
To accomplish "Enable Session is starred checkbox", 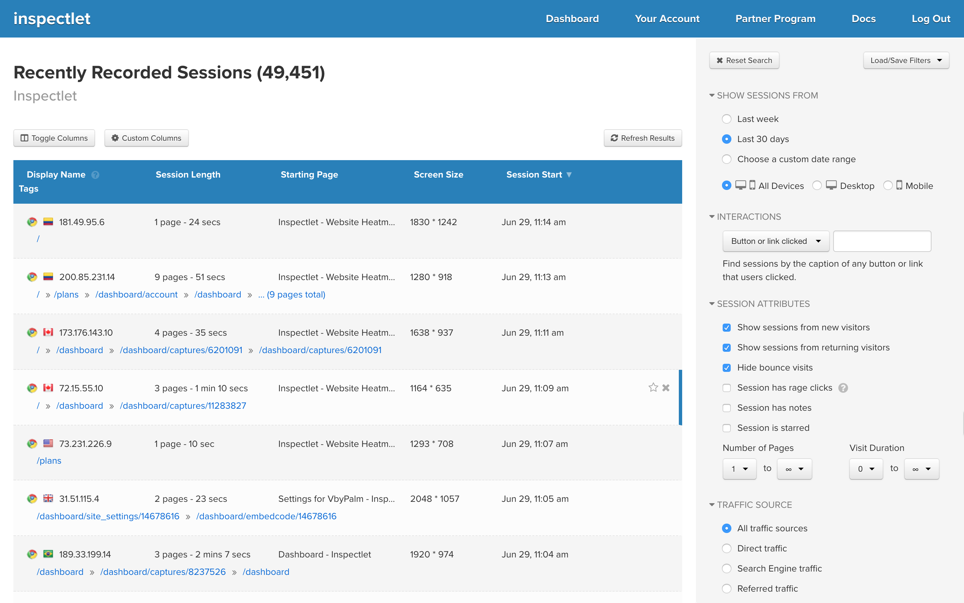I will click(727, 428).
